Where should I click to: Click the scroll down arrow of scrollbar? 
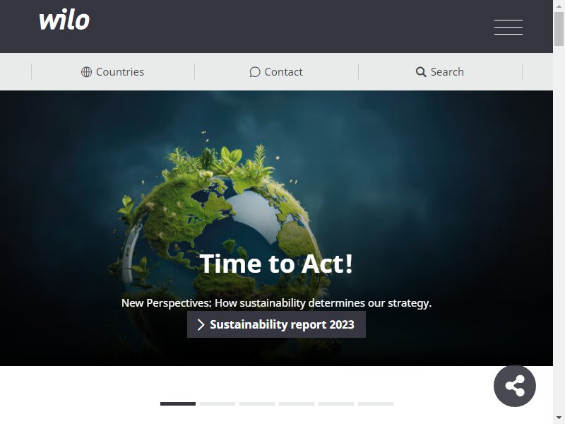(x=559, y=418)
